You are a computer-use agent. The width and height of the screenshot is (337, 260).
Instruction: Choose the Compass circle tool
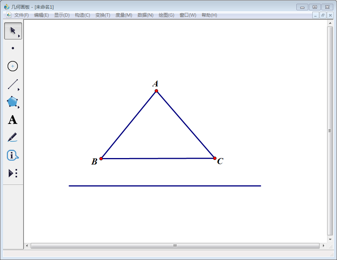[x=13, y=66]
